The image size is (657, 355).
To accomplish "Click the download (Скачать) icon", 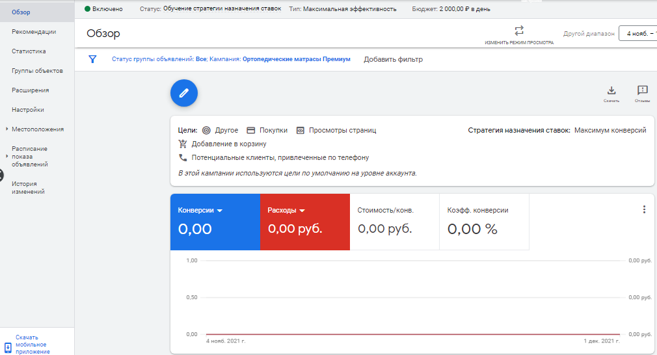I will [x=611, y=91].
